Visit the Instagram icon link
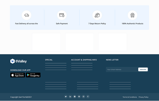This screenshot has width=159, height=101. (x=84, y=97)
